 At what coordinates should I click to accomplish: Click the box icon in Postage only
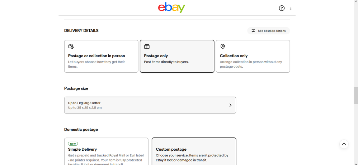[x=147, y=47]
